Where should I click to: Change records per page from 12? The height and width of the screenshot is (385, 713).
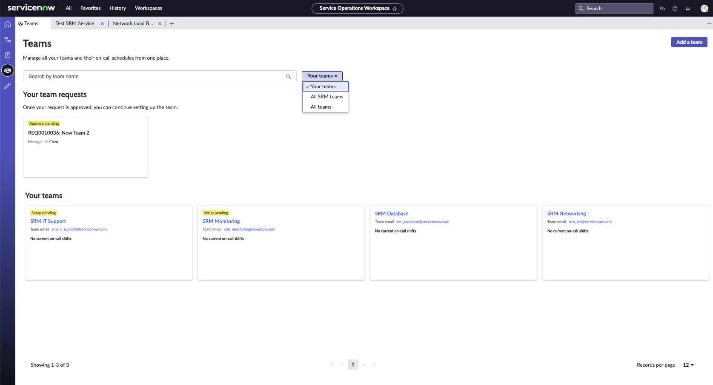point(688,365)
